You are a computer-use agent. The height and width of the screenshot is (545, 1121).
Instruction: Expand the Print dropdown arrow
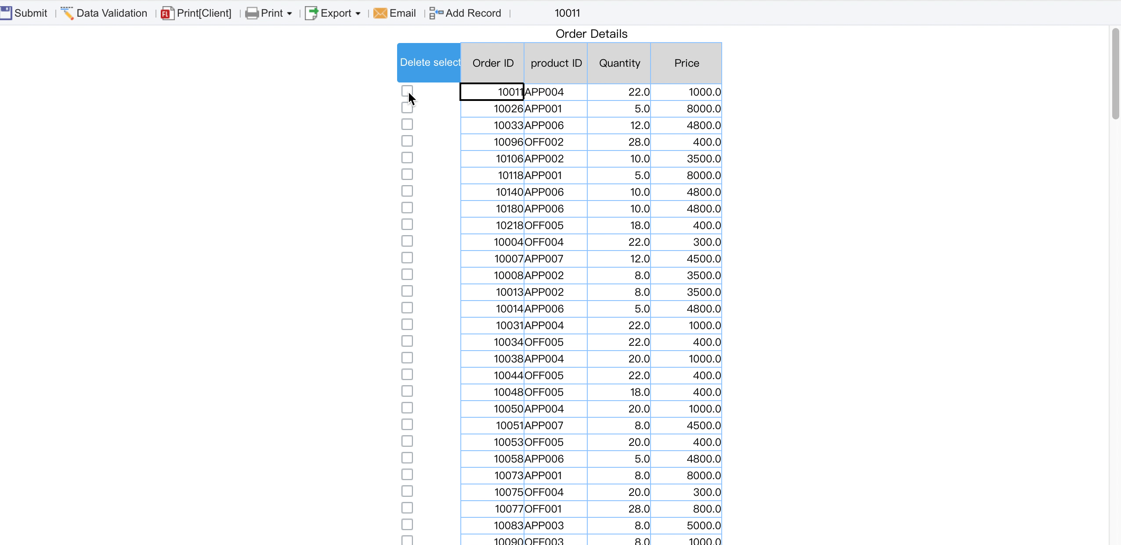289,14
